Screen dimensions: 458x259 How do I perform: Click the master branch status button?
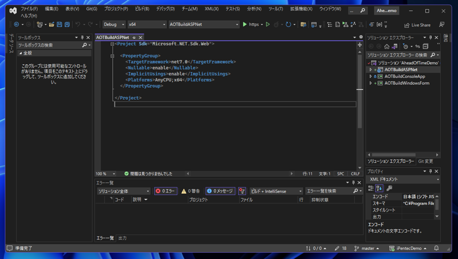366,249
